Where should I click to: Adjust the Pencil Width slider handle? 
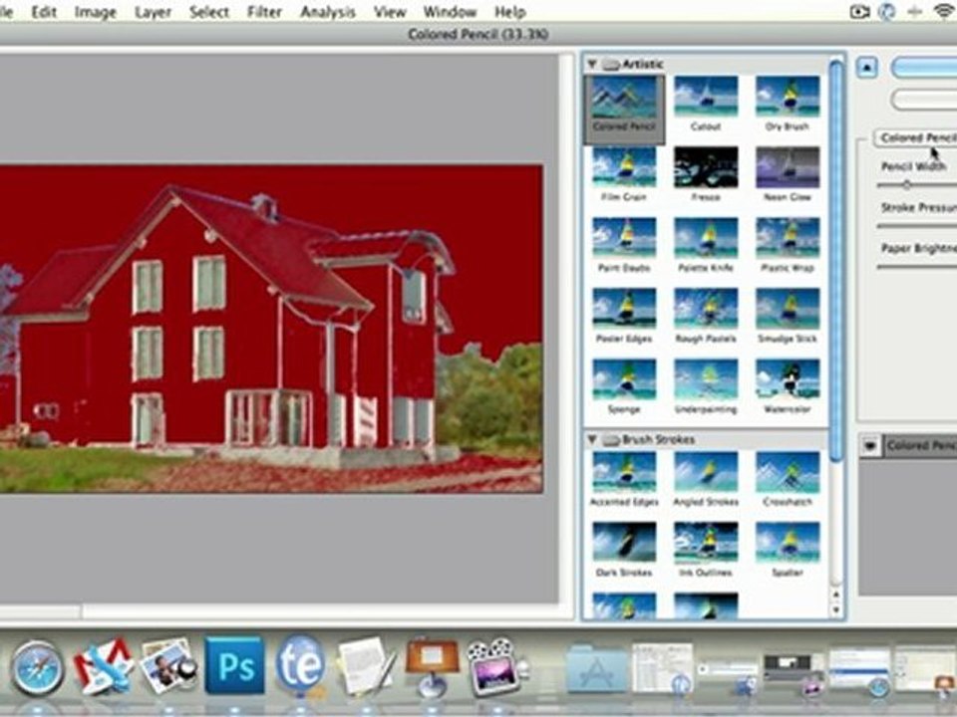(906, 185)
